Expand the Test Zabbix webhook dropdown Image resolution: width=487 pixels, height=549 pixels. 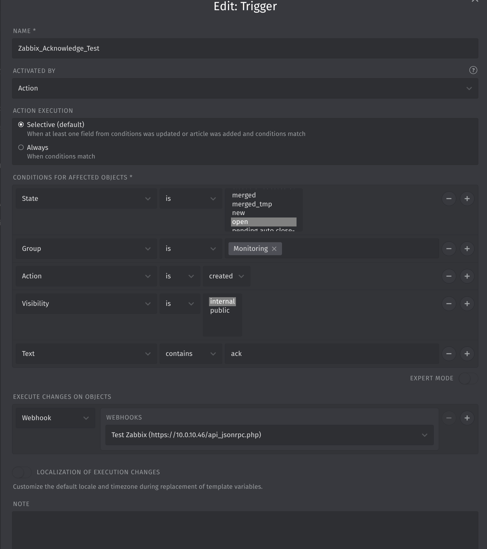pyautogui.click(x=269, y=435)
